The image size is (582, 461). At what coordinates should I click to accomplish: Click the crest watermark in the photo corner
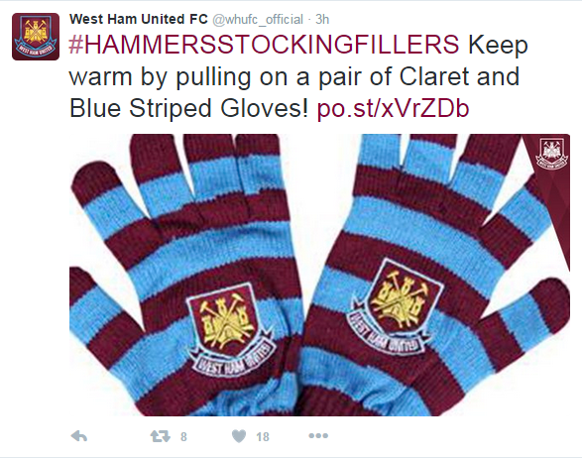click(551, 154)
